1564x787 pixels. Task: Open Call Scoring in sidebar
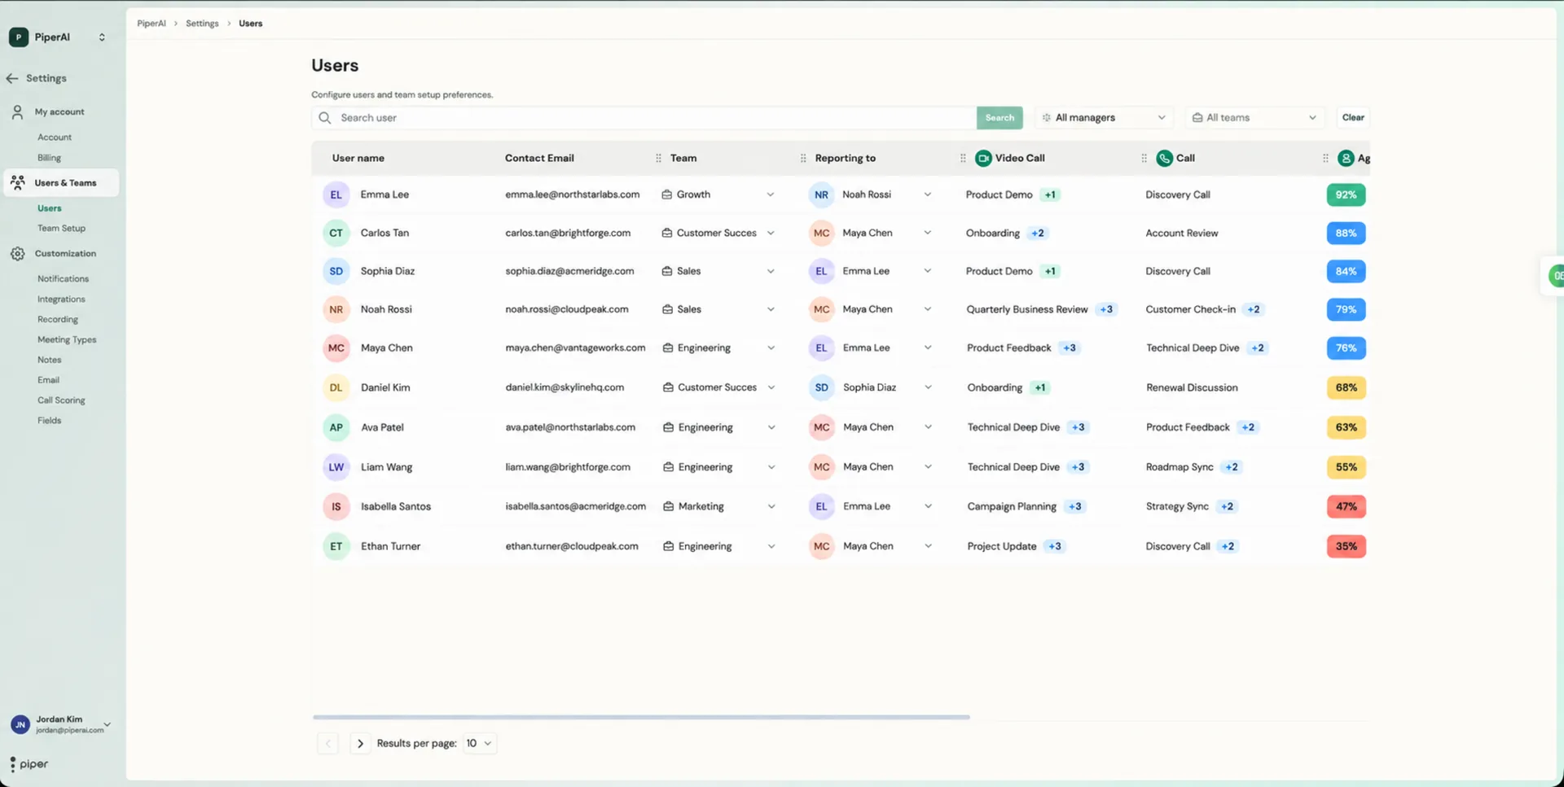tap(61, 400)
